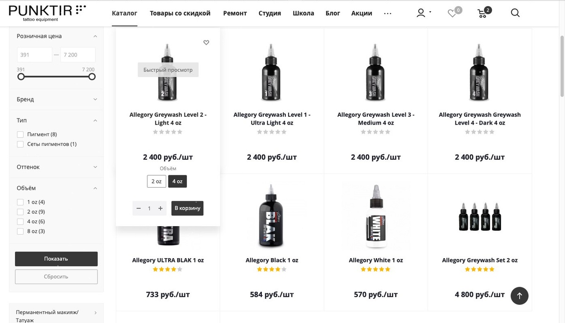Open the search magnifier icon
The image size is (565, 323).
coord(515,13)
